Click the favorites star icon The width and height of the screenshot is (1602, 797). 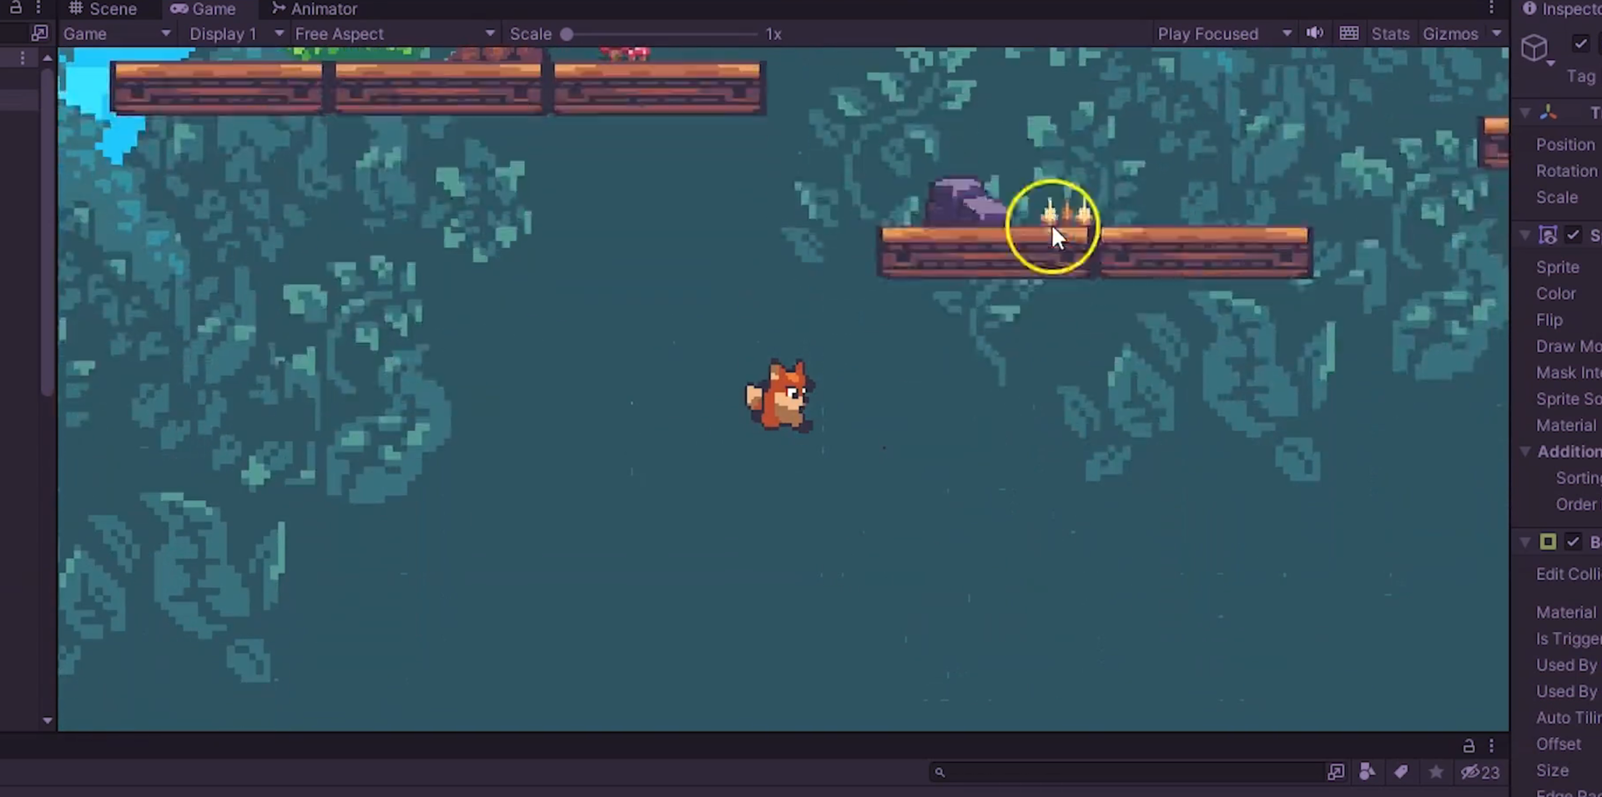click(1436, 772)
